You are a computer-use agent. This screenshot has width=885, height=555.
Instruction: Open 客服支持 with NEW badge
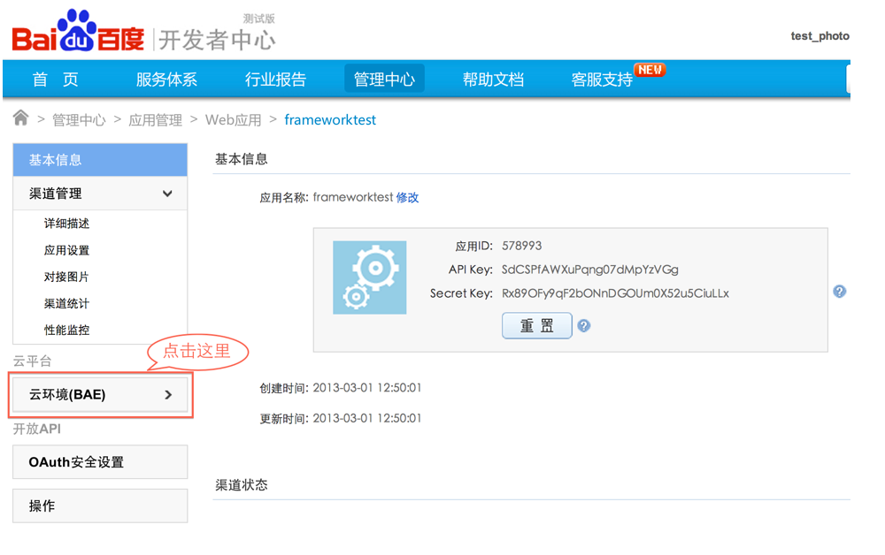coord(603,80)
